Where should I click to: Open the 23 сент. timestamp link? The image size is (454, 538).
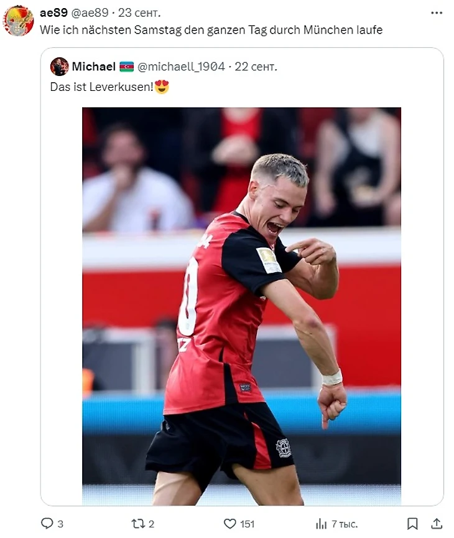[139, 12]
